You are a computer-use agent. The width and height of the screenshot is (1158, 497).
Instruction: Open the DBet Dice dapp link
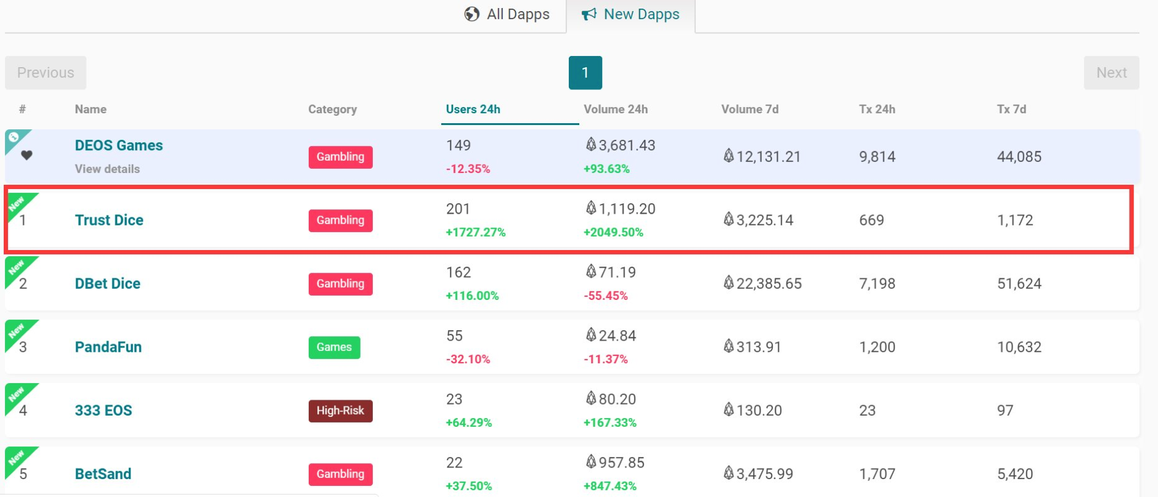pos(108,283)
